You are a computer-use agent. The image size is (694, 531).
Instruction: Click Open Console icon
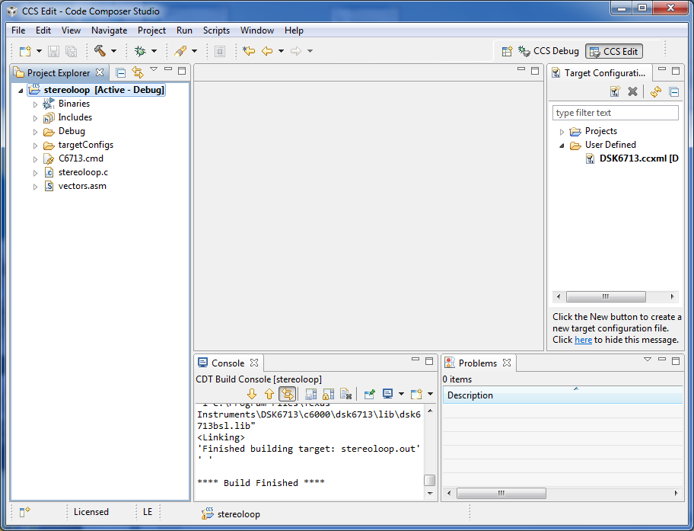pos(416,394)
